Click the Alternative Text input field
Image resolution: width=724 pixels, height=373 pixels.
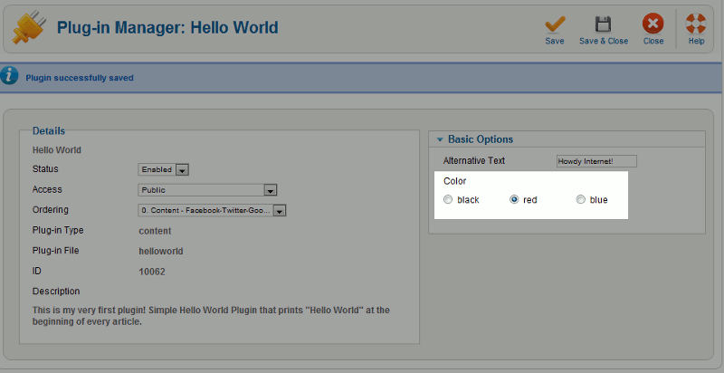[596, 161]
